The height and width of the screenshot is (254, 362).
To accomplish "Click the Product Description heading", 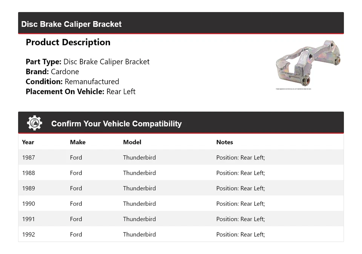I will [68, 42].
